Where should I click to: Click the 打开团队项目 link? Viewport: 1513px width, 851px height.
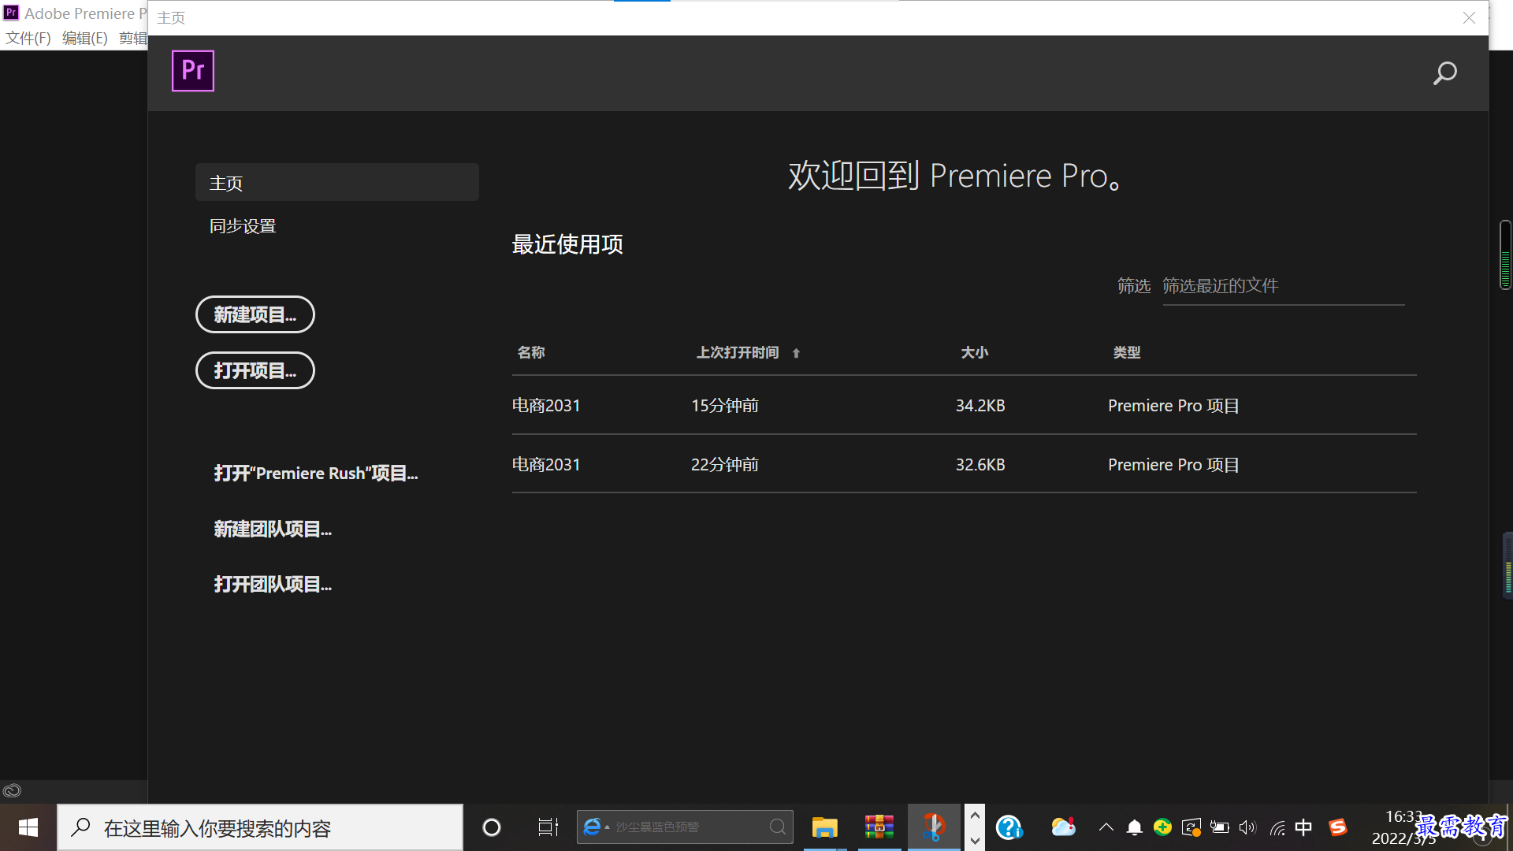(x=273, y=584)
